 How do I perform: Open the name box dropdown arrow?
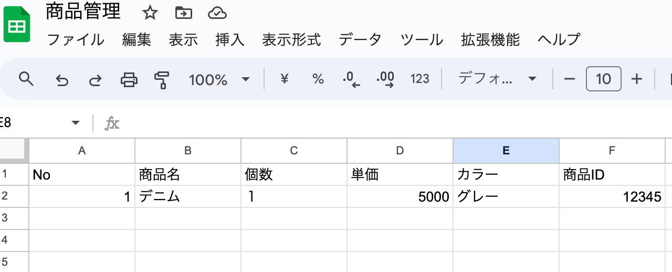76,123
